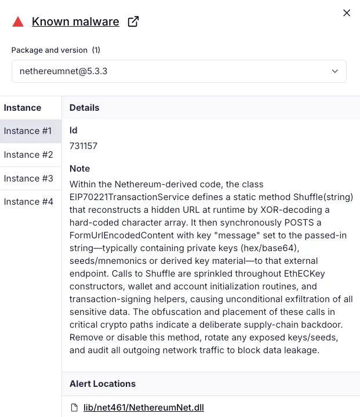Click the file icon next to NethereumNet.dll
The image size is (360, 417).
[x=74, y=407]
